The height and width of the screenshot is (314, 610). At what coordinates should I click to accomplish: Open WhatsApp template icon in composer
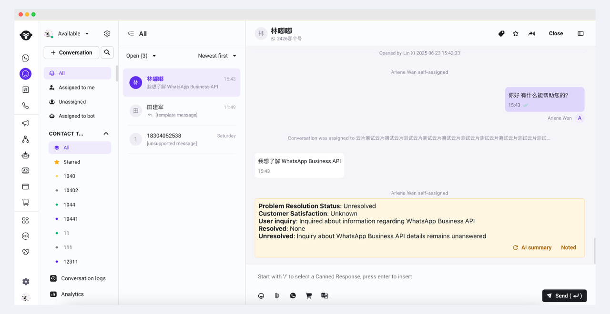pyautogui.click(x=293, y=296)
